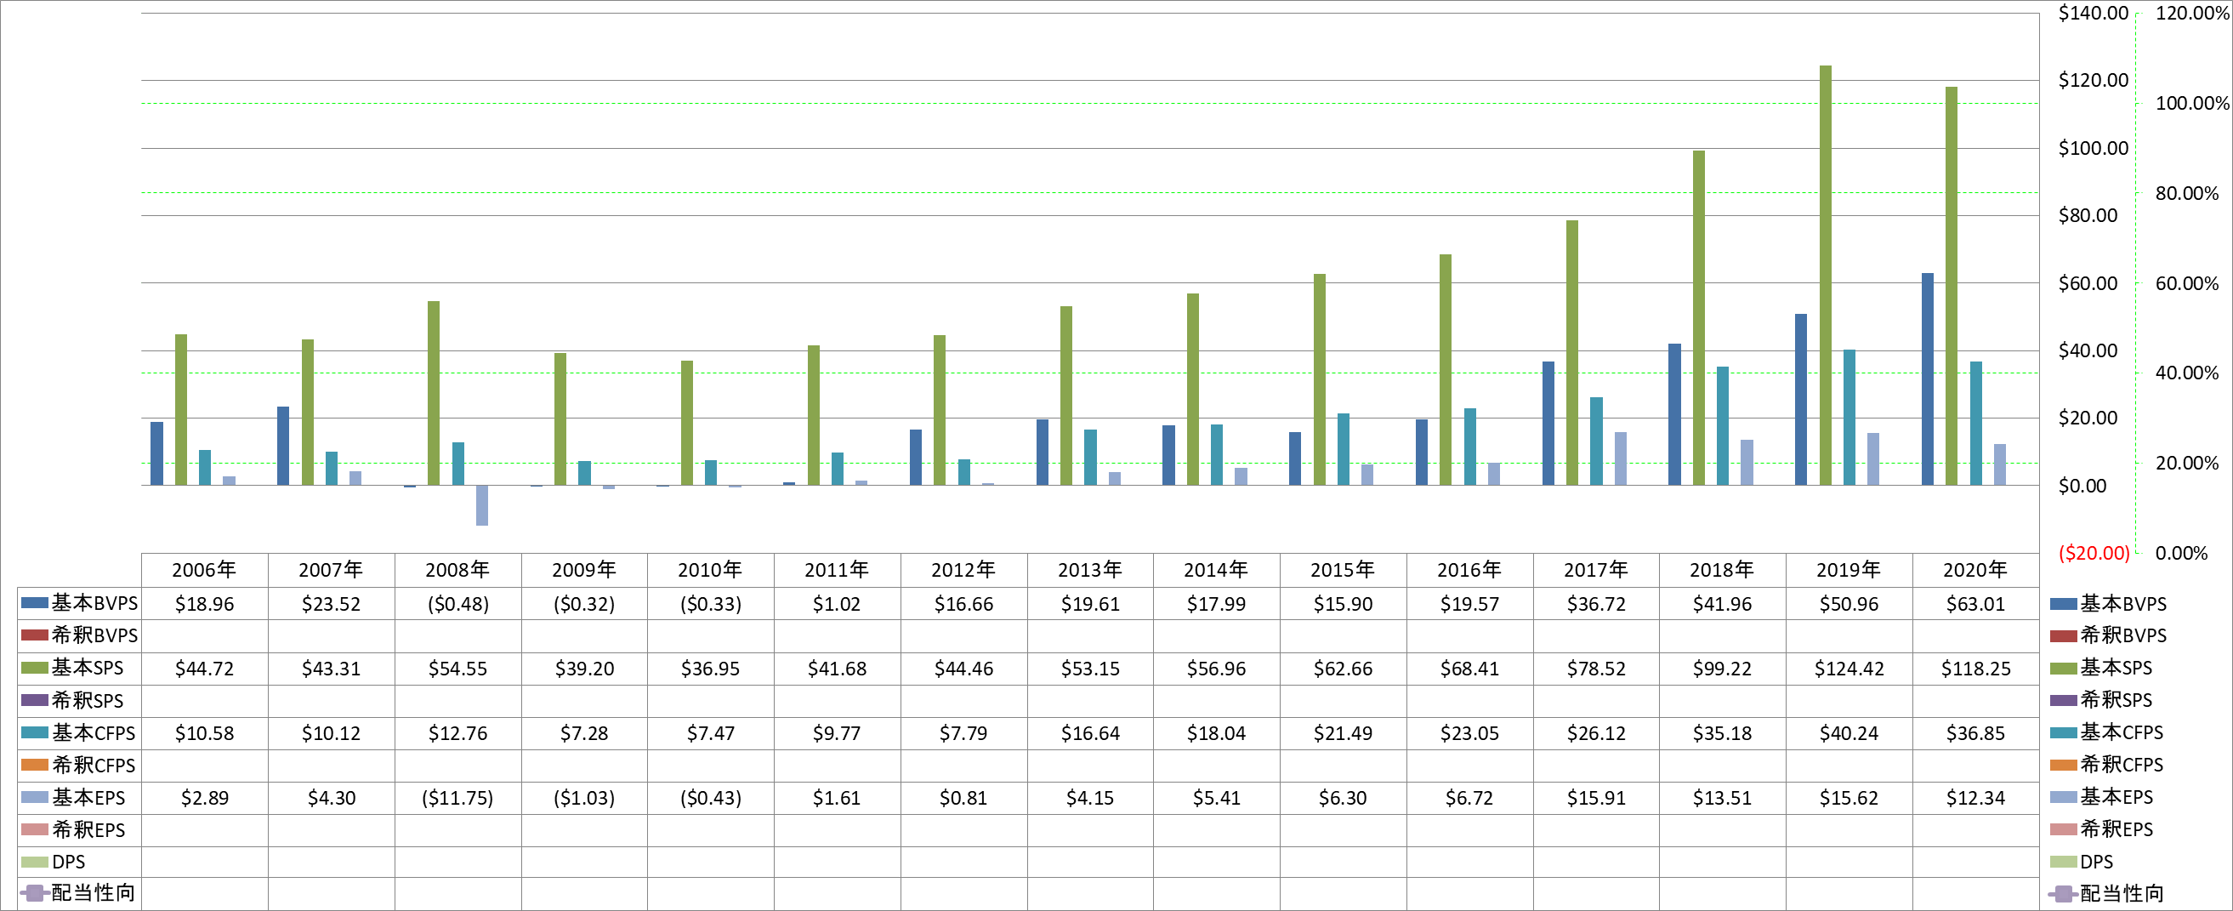Screen dimensions: 2233x911
Task: Click the $63.01 cell in 基本BVPS row
Action: coord(1974,603)
